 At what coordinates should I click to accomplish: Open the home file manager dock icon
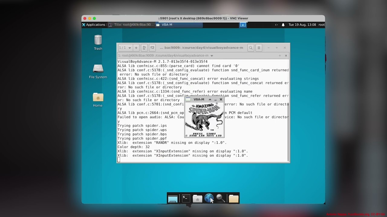coord(197,199)
